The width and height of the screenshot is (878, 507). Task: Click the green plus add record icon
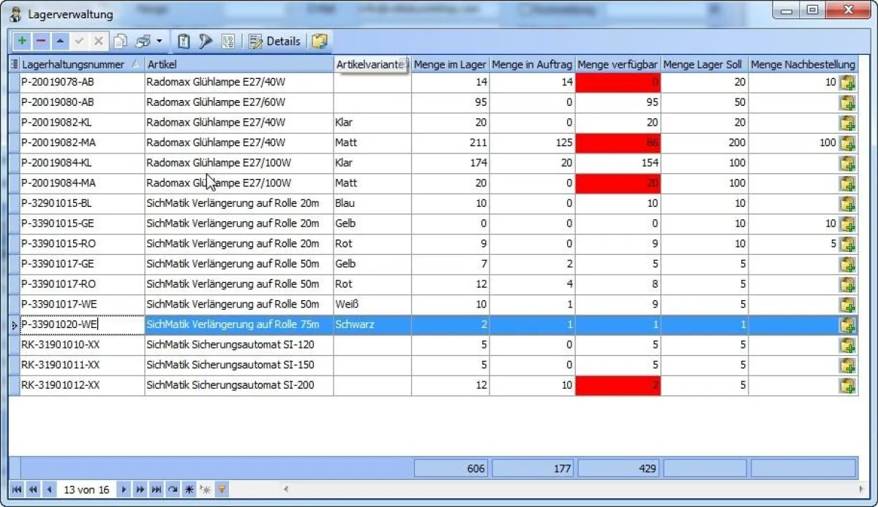coord(22,42)
